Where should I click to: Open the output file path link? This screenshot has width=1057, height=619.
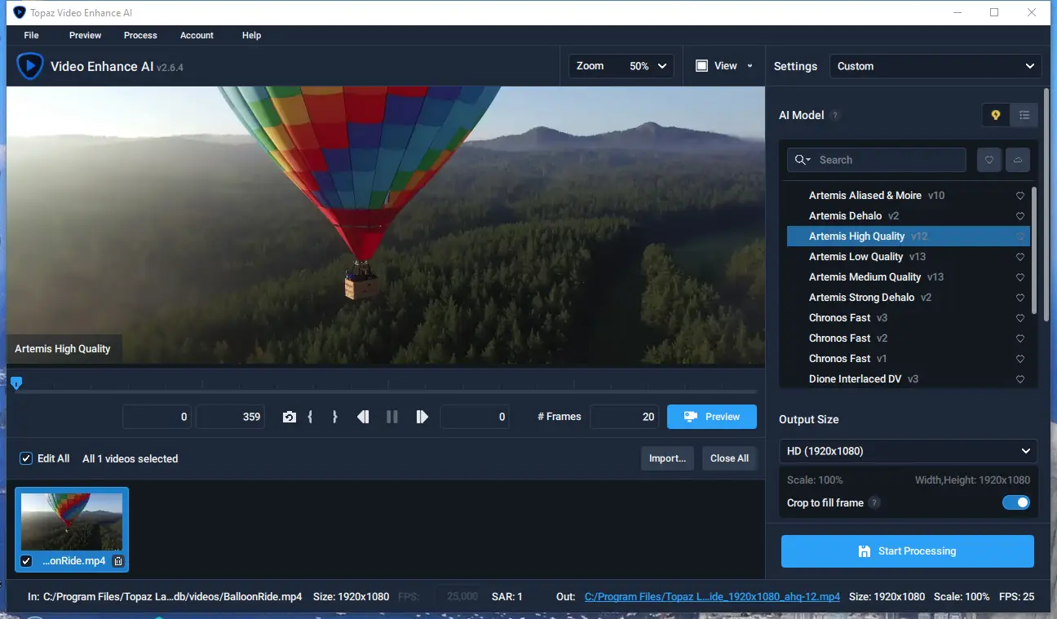click(x=712, y=597)
